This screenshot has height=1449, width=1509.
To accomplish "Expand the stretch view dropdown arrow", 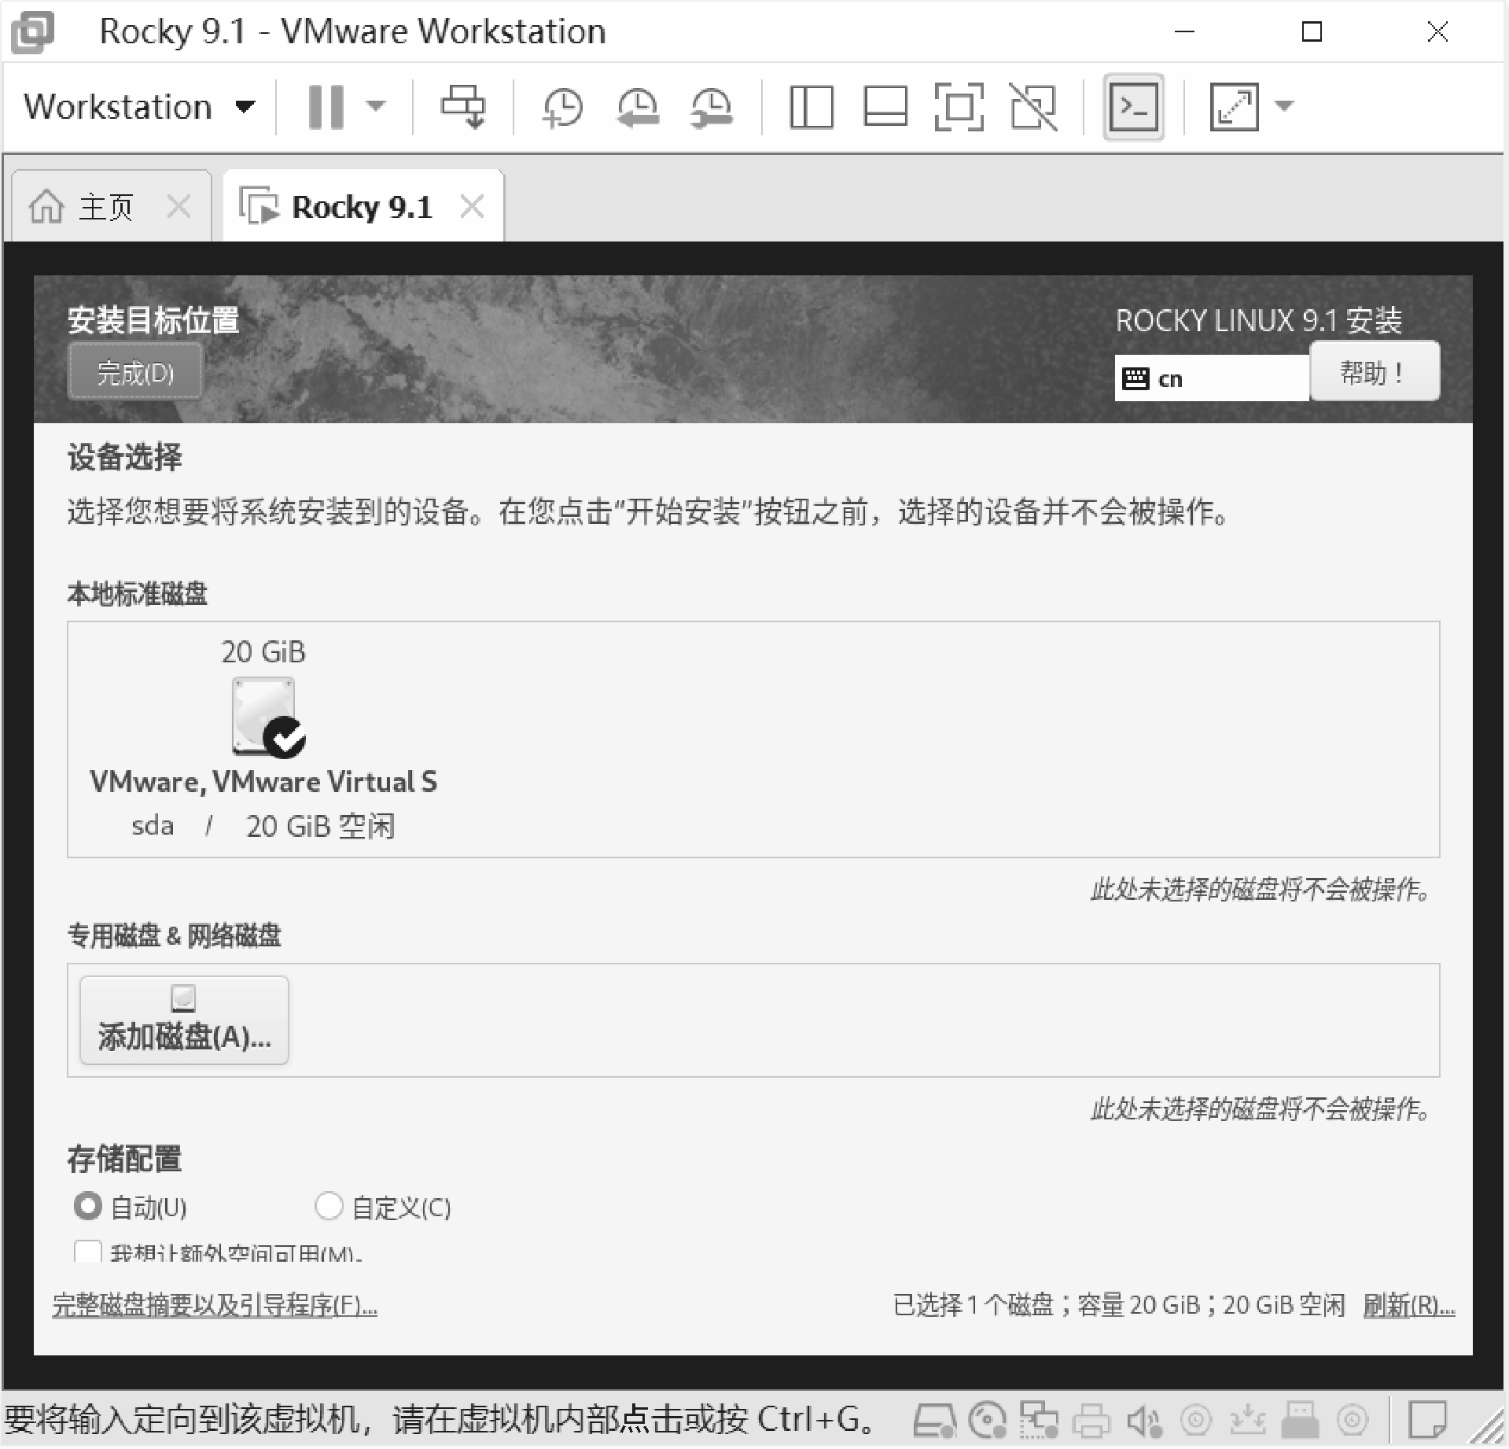I will tap(1284, 106).
